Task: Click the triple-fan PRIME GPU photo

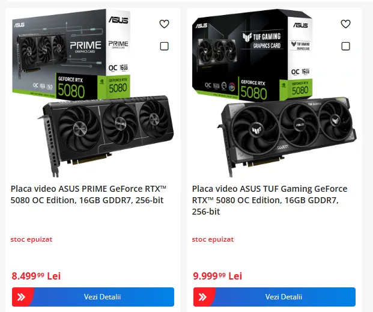Action: [106, 136]
